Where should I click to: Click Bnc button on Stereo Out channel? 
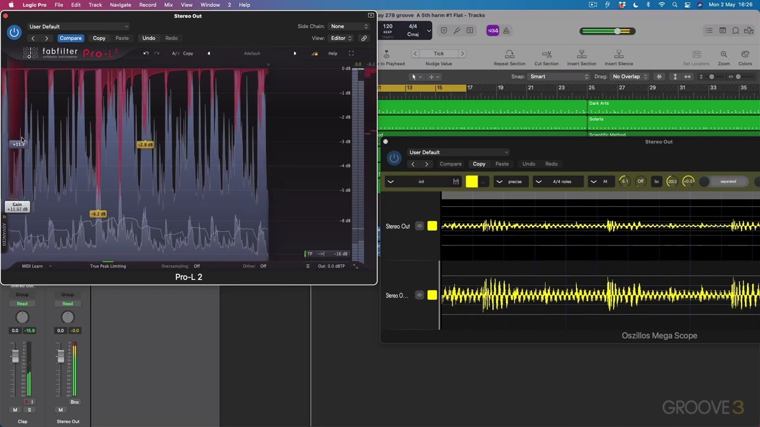75,402
